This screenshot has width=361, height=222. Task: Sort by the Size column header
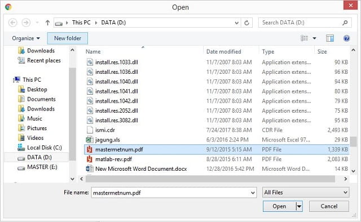(x=322, y=51)
